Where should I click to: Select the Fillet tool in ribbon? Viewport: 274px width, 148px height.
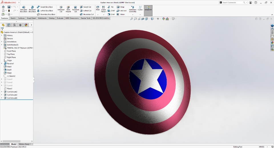pos(98,8)
